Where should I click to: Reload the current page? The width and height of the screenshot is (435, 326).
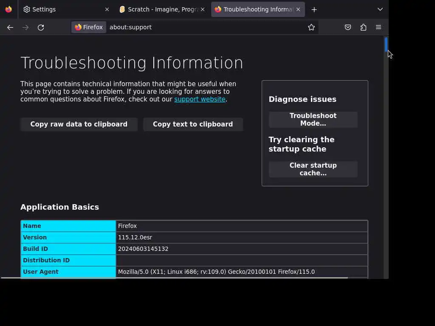41,28
